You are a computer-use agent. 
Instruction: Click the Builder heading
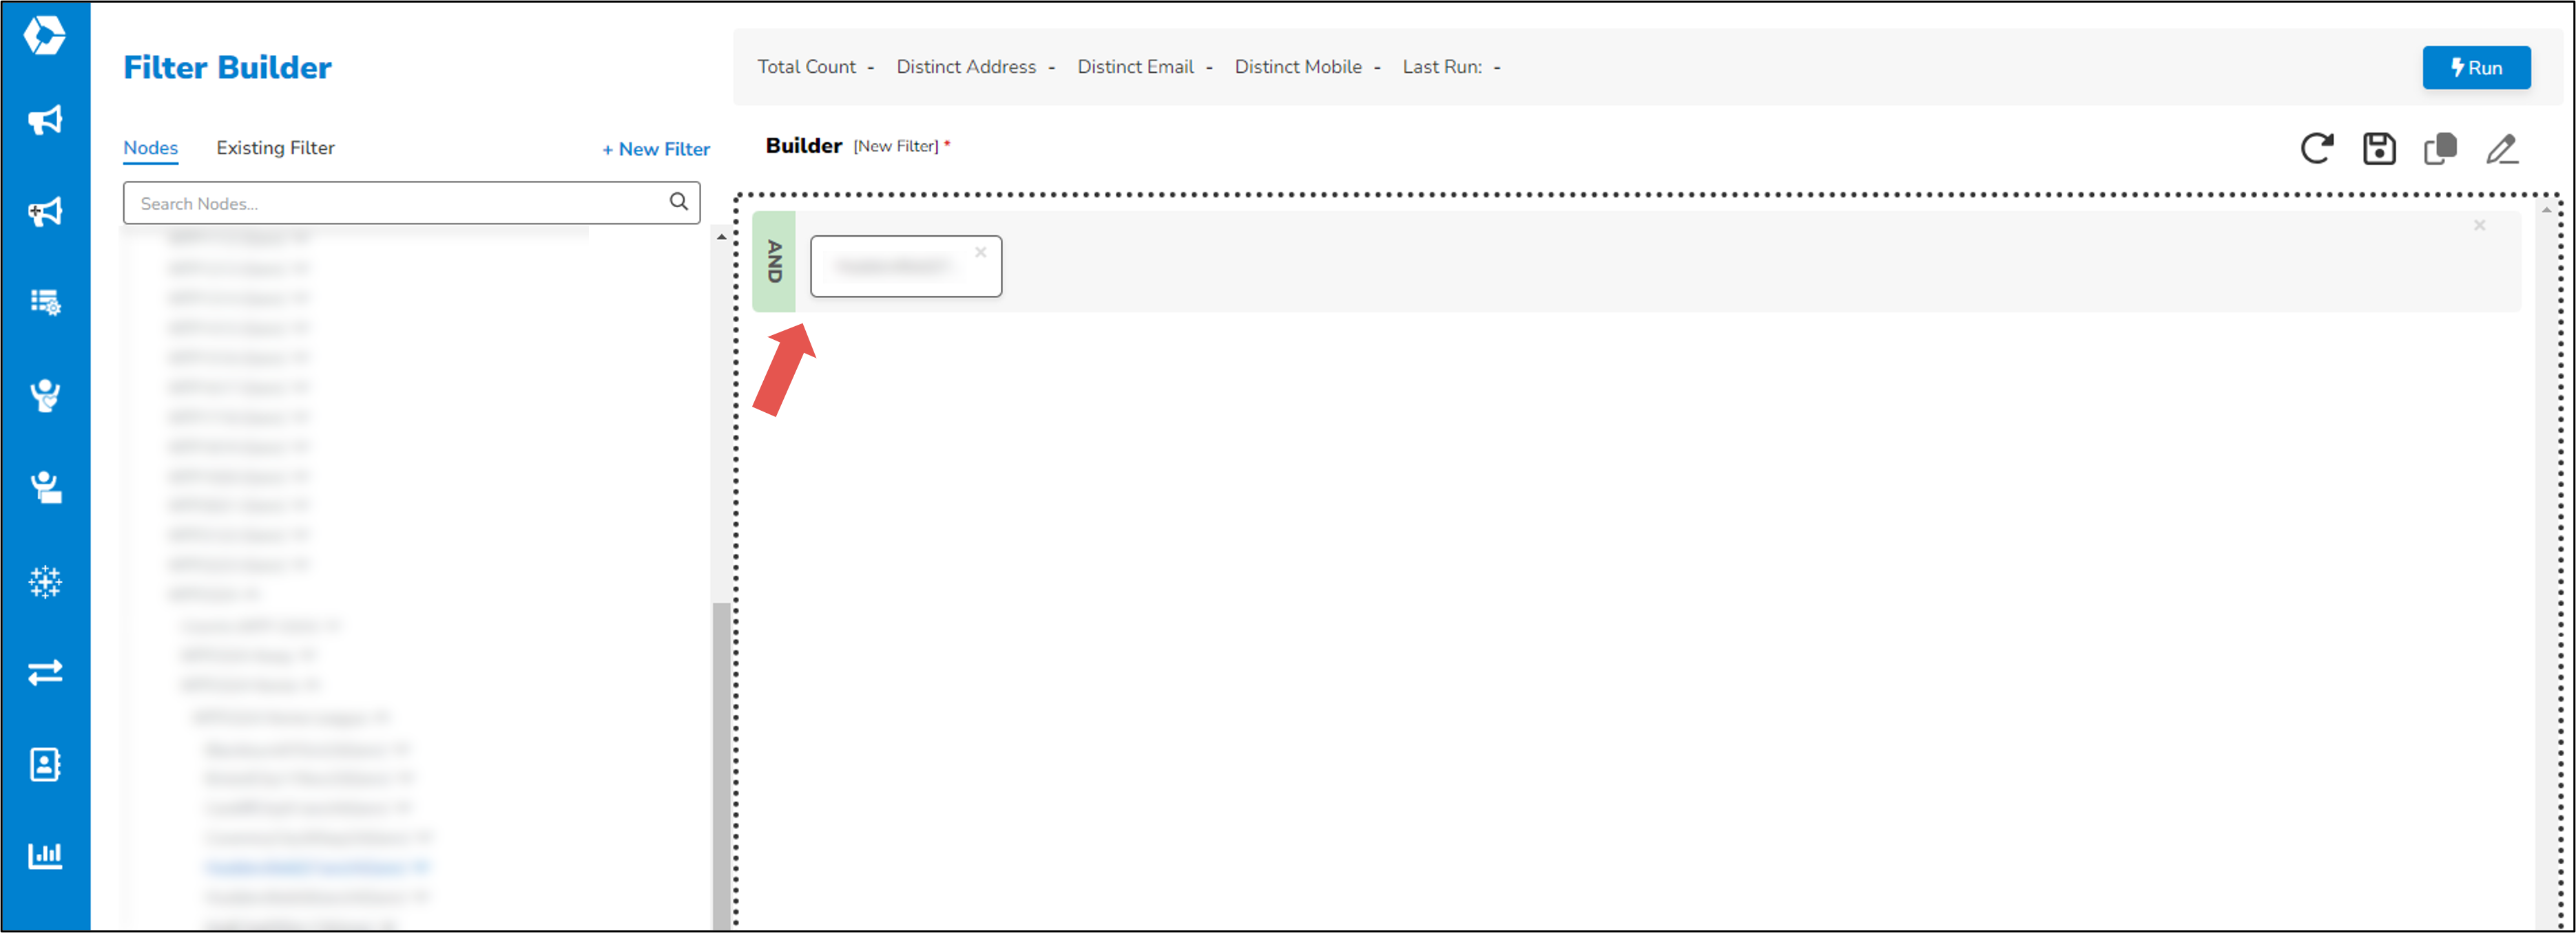pos(804,146)
